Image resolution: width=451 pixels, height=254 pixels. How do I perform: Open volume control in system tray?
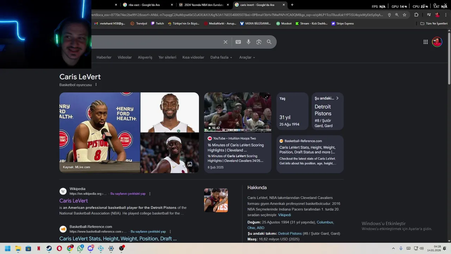click(422, 248)
